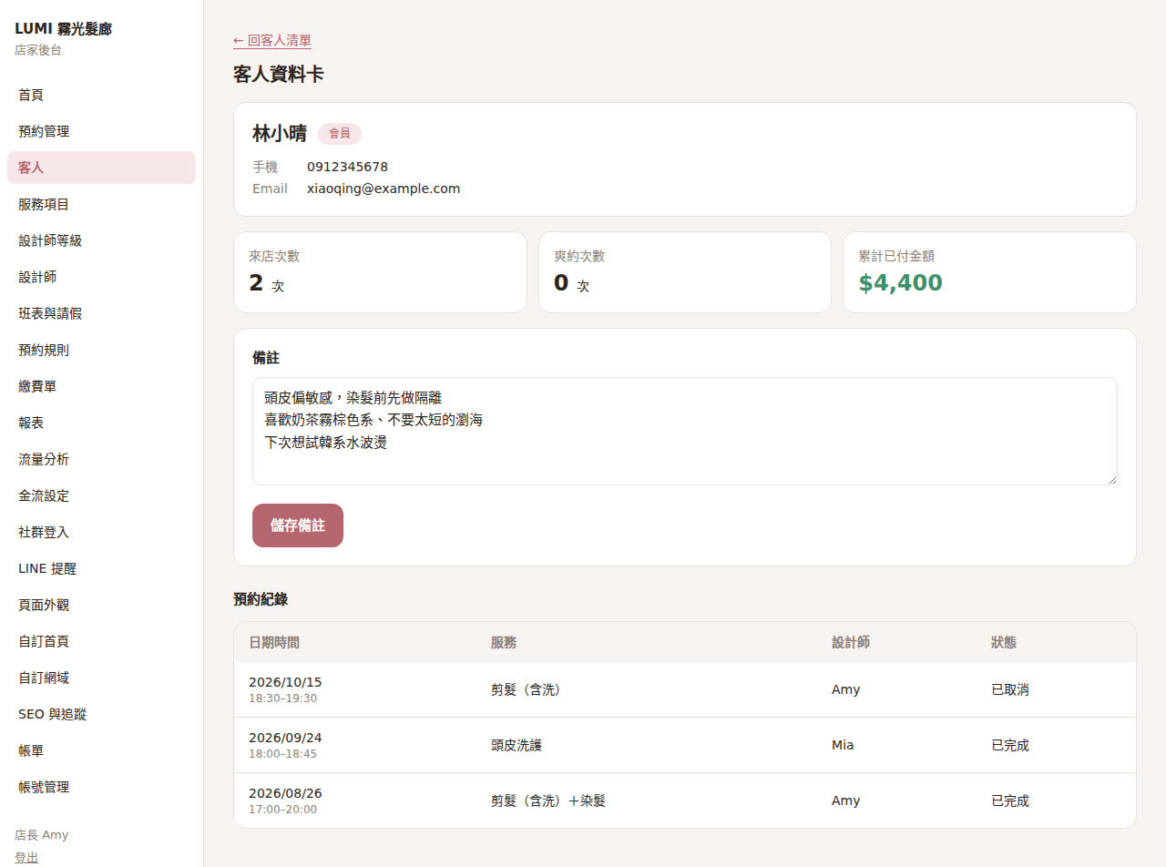Click the 2026/10/15 booking date
Screen dimensions: 1166x867
(285, 682)
